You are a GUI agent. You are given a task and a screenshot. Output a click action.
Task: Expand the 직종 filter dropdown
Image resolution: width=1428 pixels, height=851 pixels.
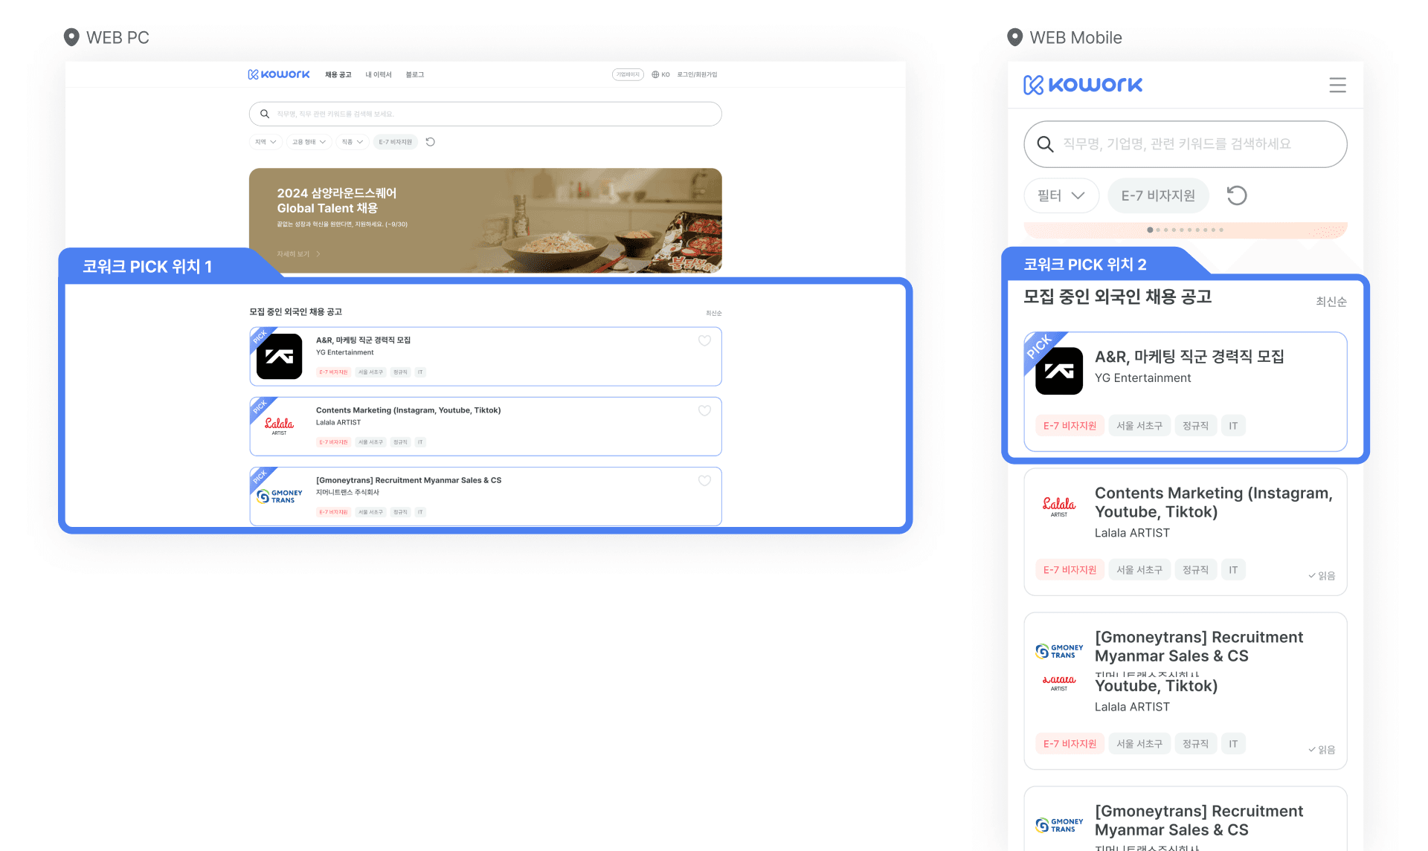click(353, 142)
